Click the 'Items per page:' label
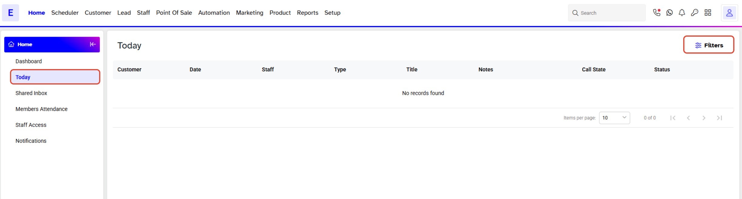 (x=580, y=118)
